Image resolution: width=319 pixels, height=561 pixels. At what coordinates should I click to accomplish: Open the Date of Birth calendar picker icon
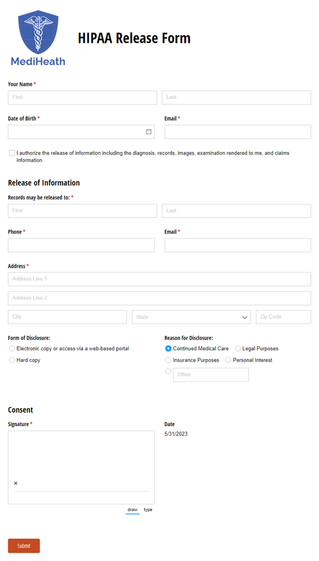(x=149, y=132)
